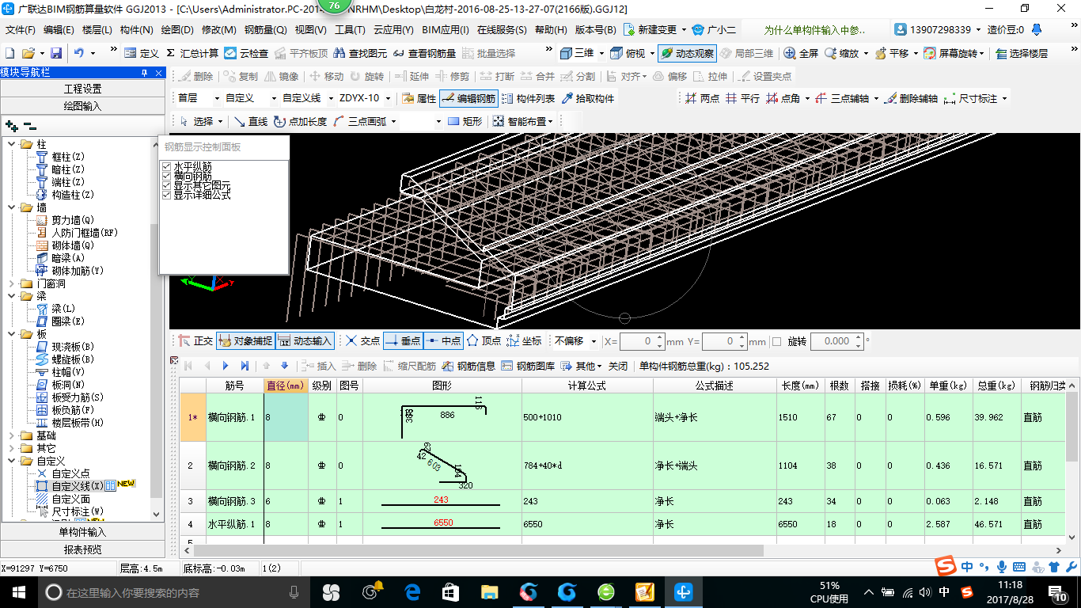Toggle 正交 orthogonal mode
1081x608 pixels.
click(195, 340)
